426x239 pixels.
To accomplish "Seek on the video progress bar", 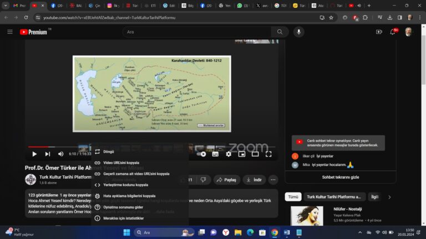I will [151, 147].
